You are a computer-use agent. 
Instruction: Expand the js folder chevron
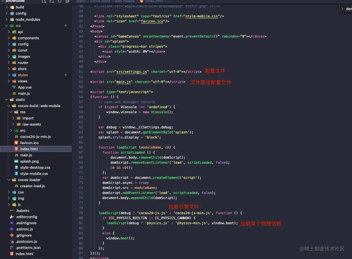pos(9,204)
